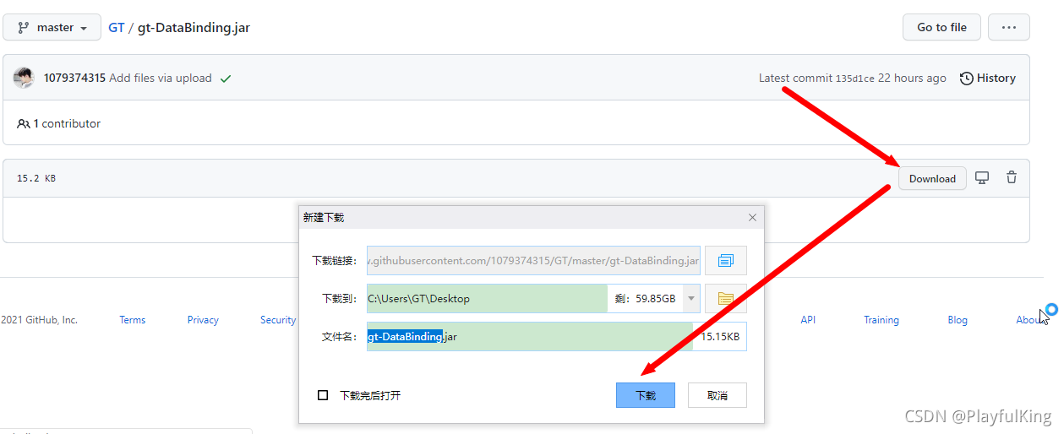Open file in GitHub Desktop icon

982,177
